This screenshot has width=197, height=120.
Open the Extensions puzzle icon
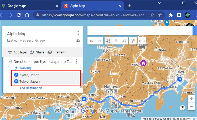point(170,15)
